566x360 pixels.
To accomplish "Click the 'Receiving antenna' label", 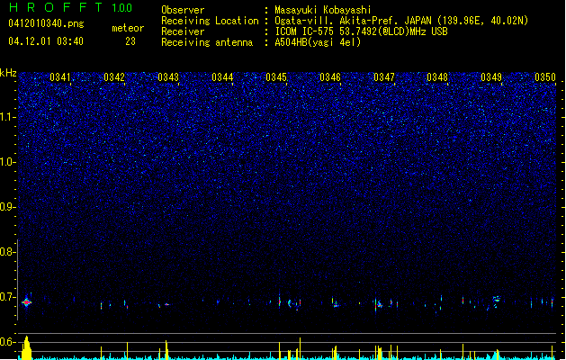I will 207,42.
